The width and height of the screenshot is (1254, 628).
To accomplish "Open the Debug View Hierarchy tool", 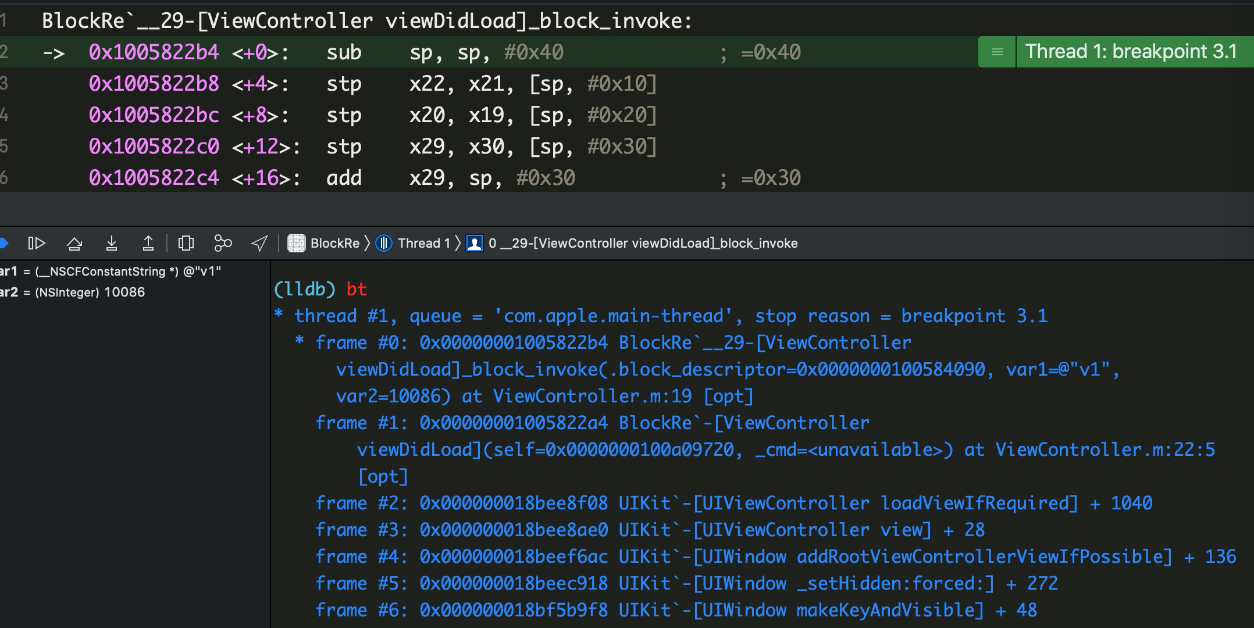I will 186,243.
